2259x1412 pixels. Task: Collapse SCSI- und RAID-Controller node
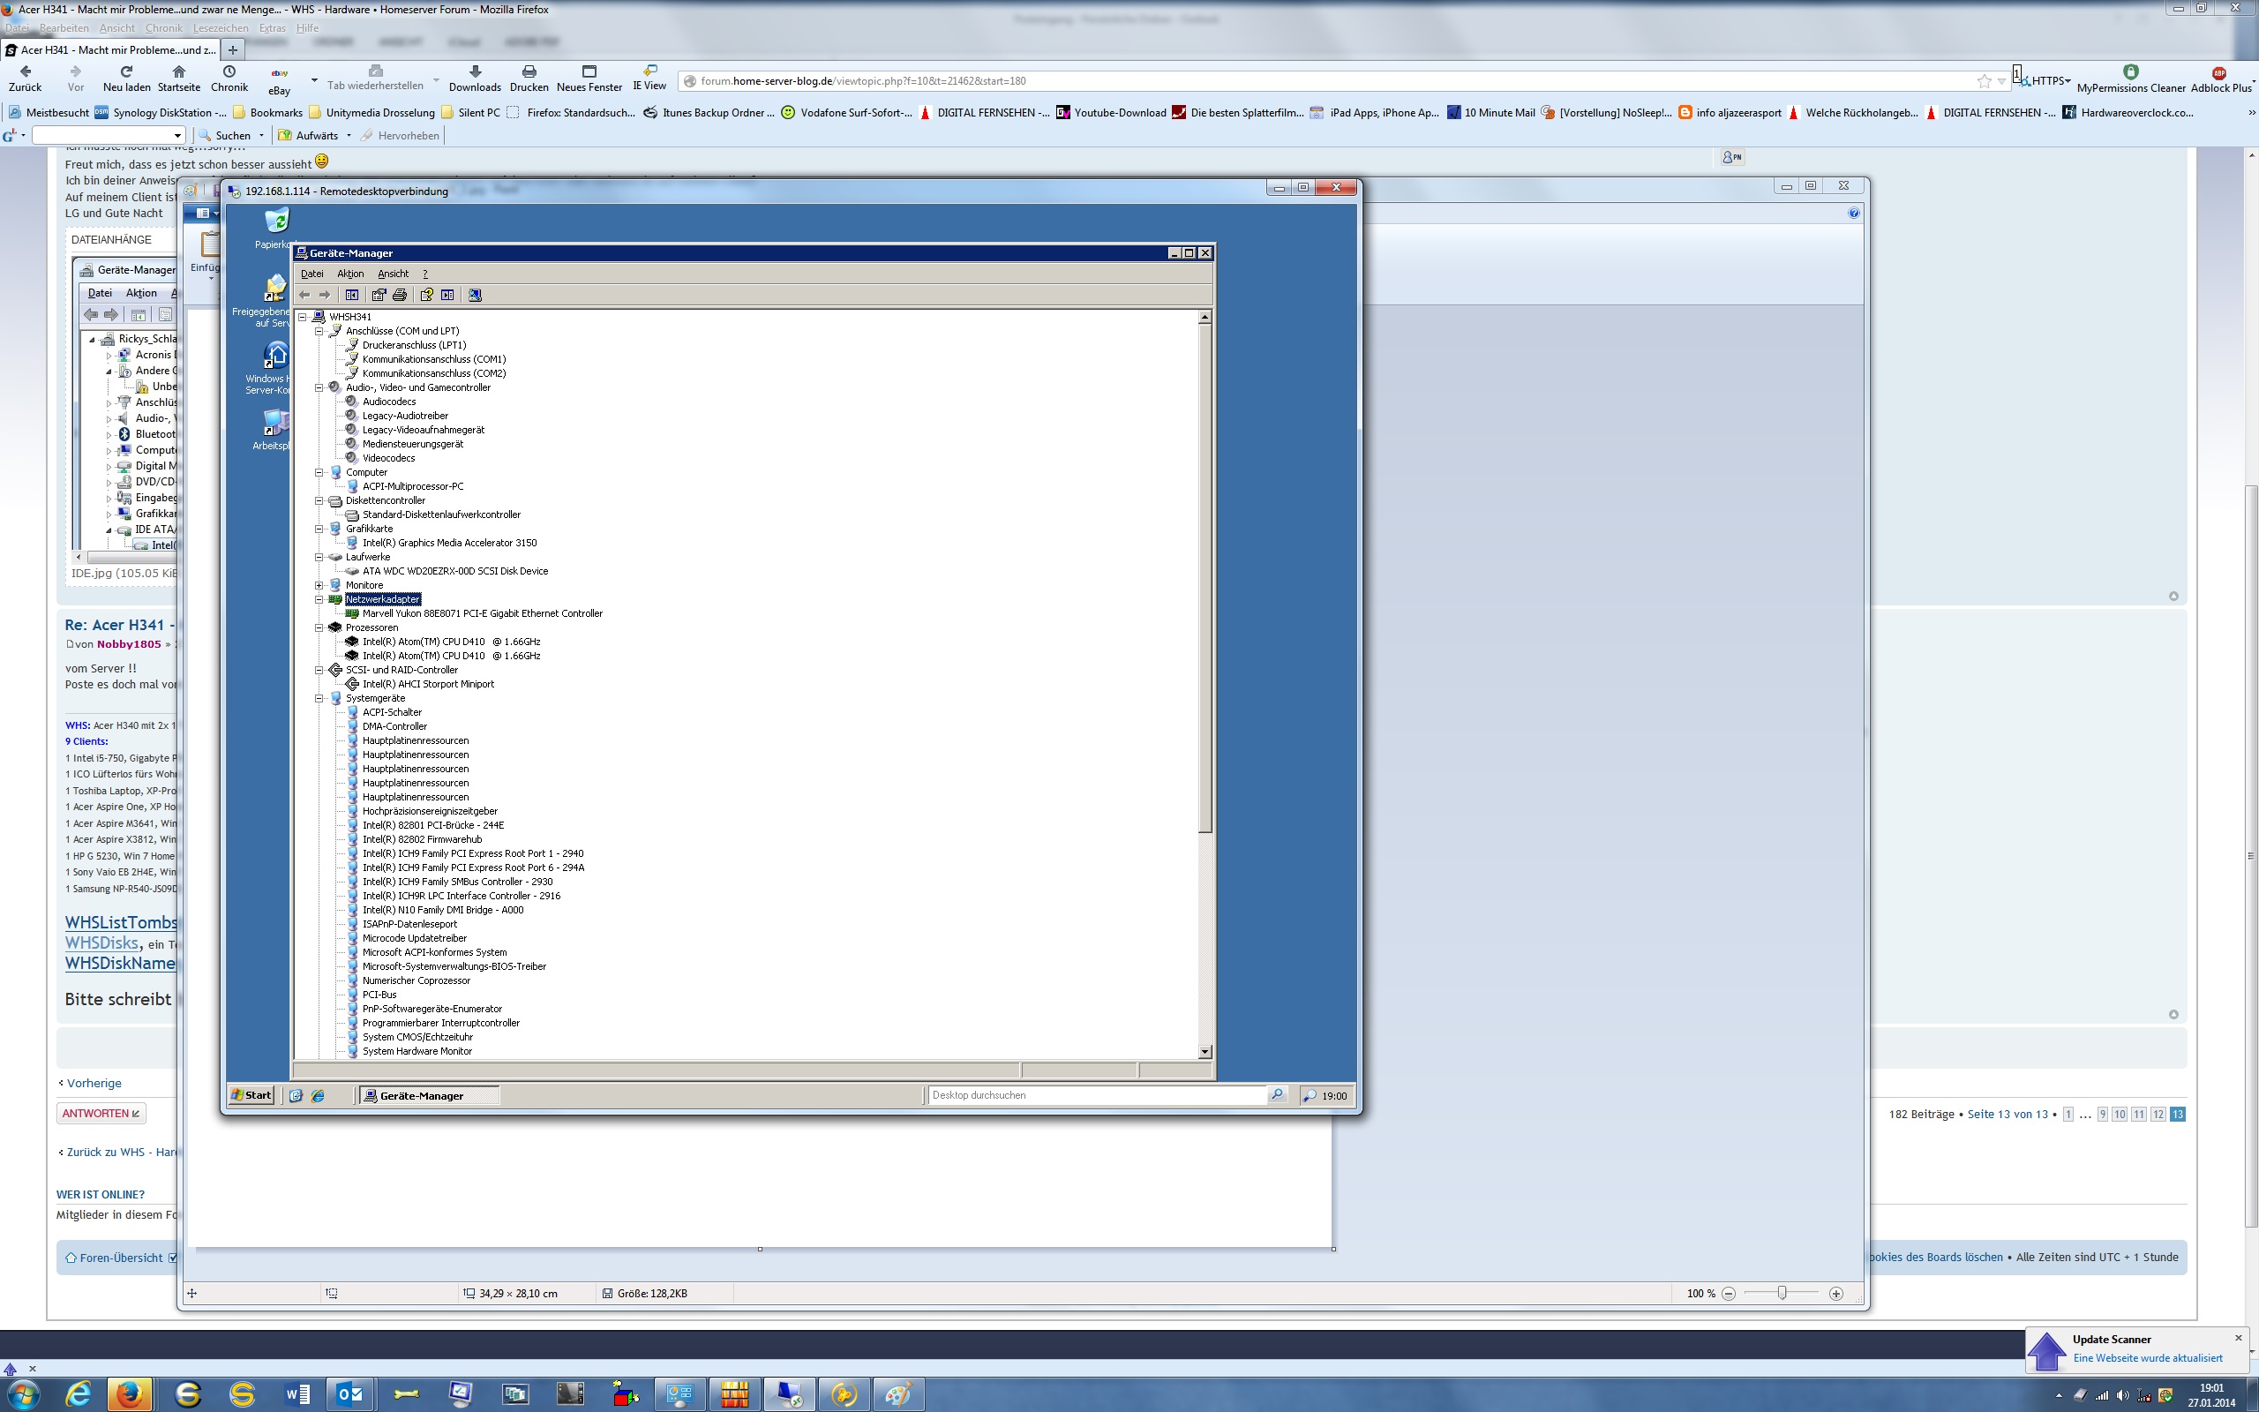coord(319,670)
